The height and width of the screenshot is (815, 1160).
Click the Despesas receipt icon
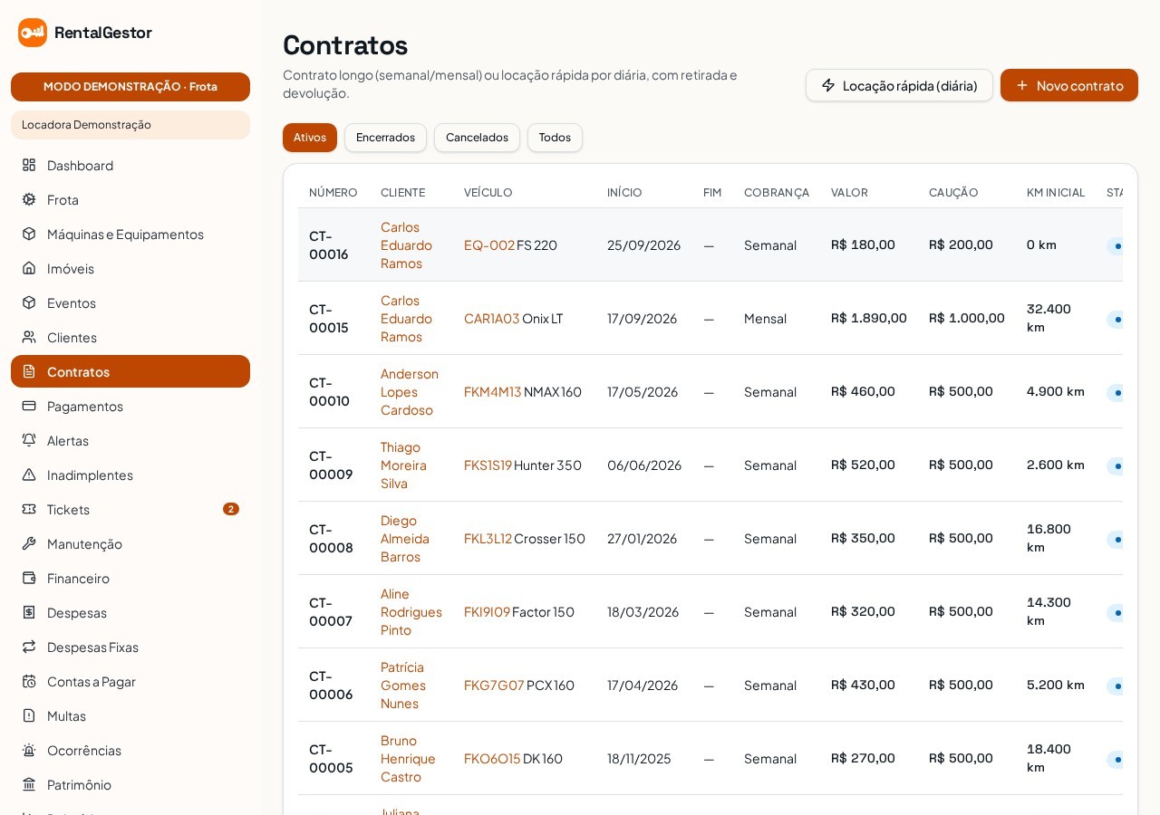[x=29, y=612]
